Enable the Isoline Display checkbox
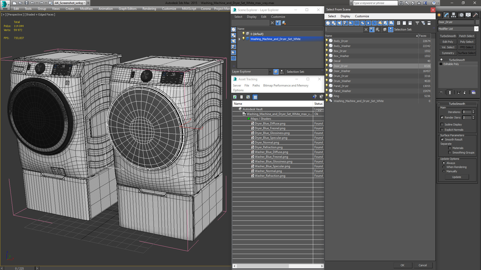Viewport: 481px width, 270px height. tap(442, 124)
